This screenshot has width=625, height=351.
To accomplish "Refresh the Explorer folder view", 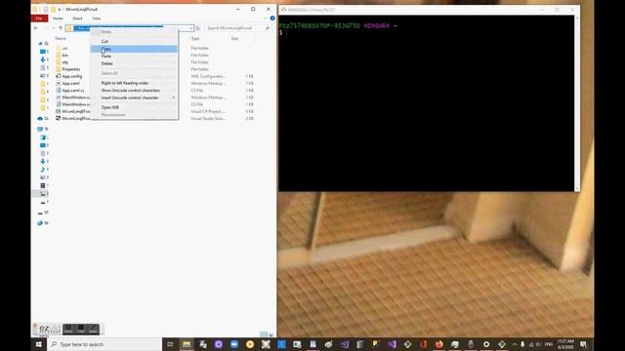I will pos(197,28).
